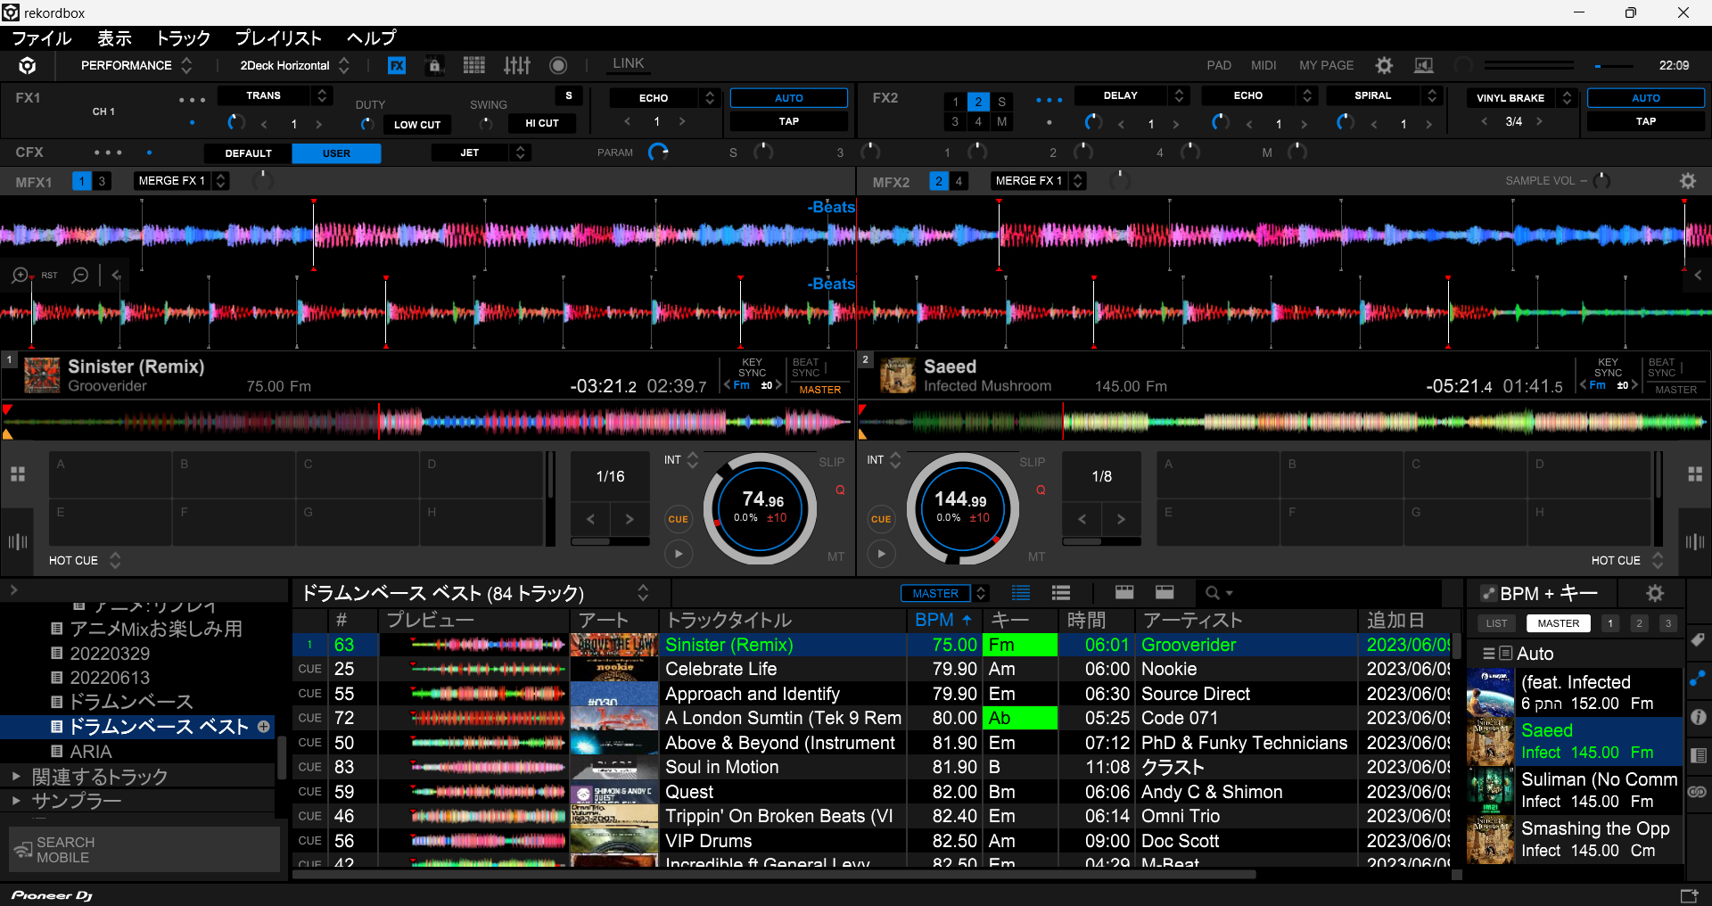Open プレイリスト menu
The image size is (1712, 906).
(x=278, y=38)
